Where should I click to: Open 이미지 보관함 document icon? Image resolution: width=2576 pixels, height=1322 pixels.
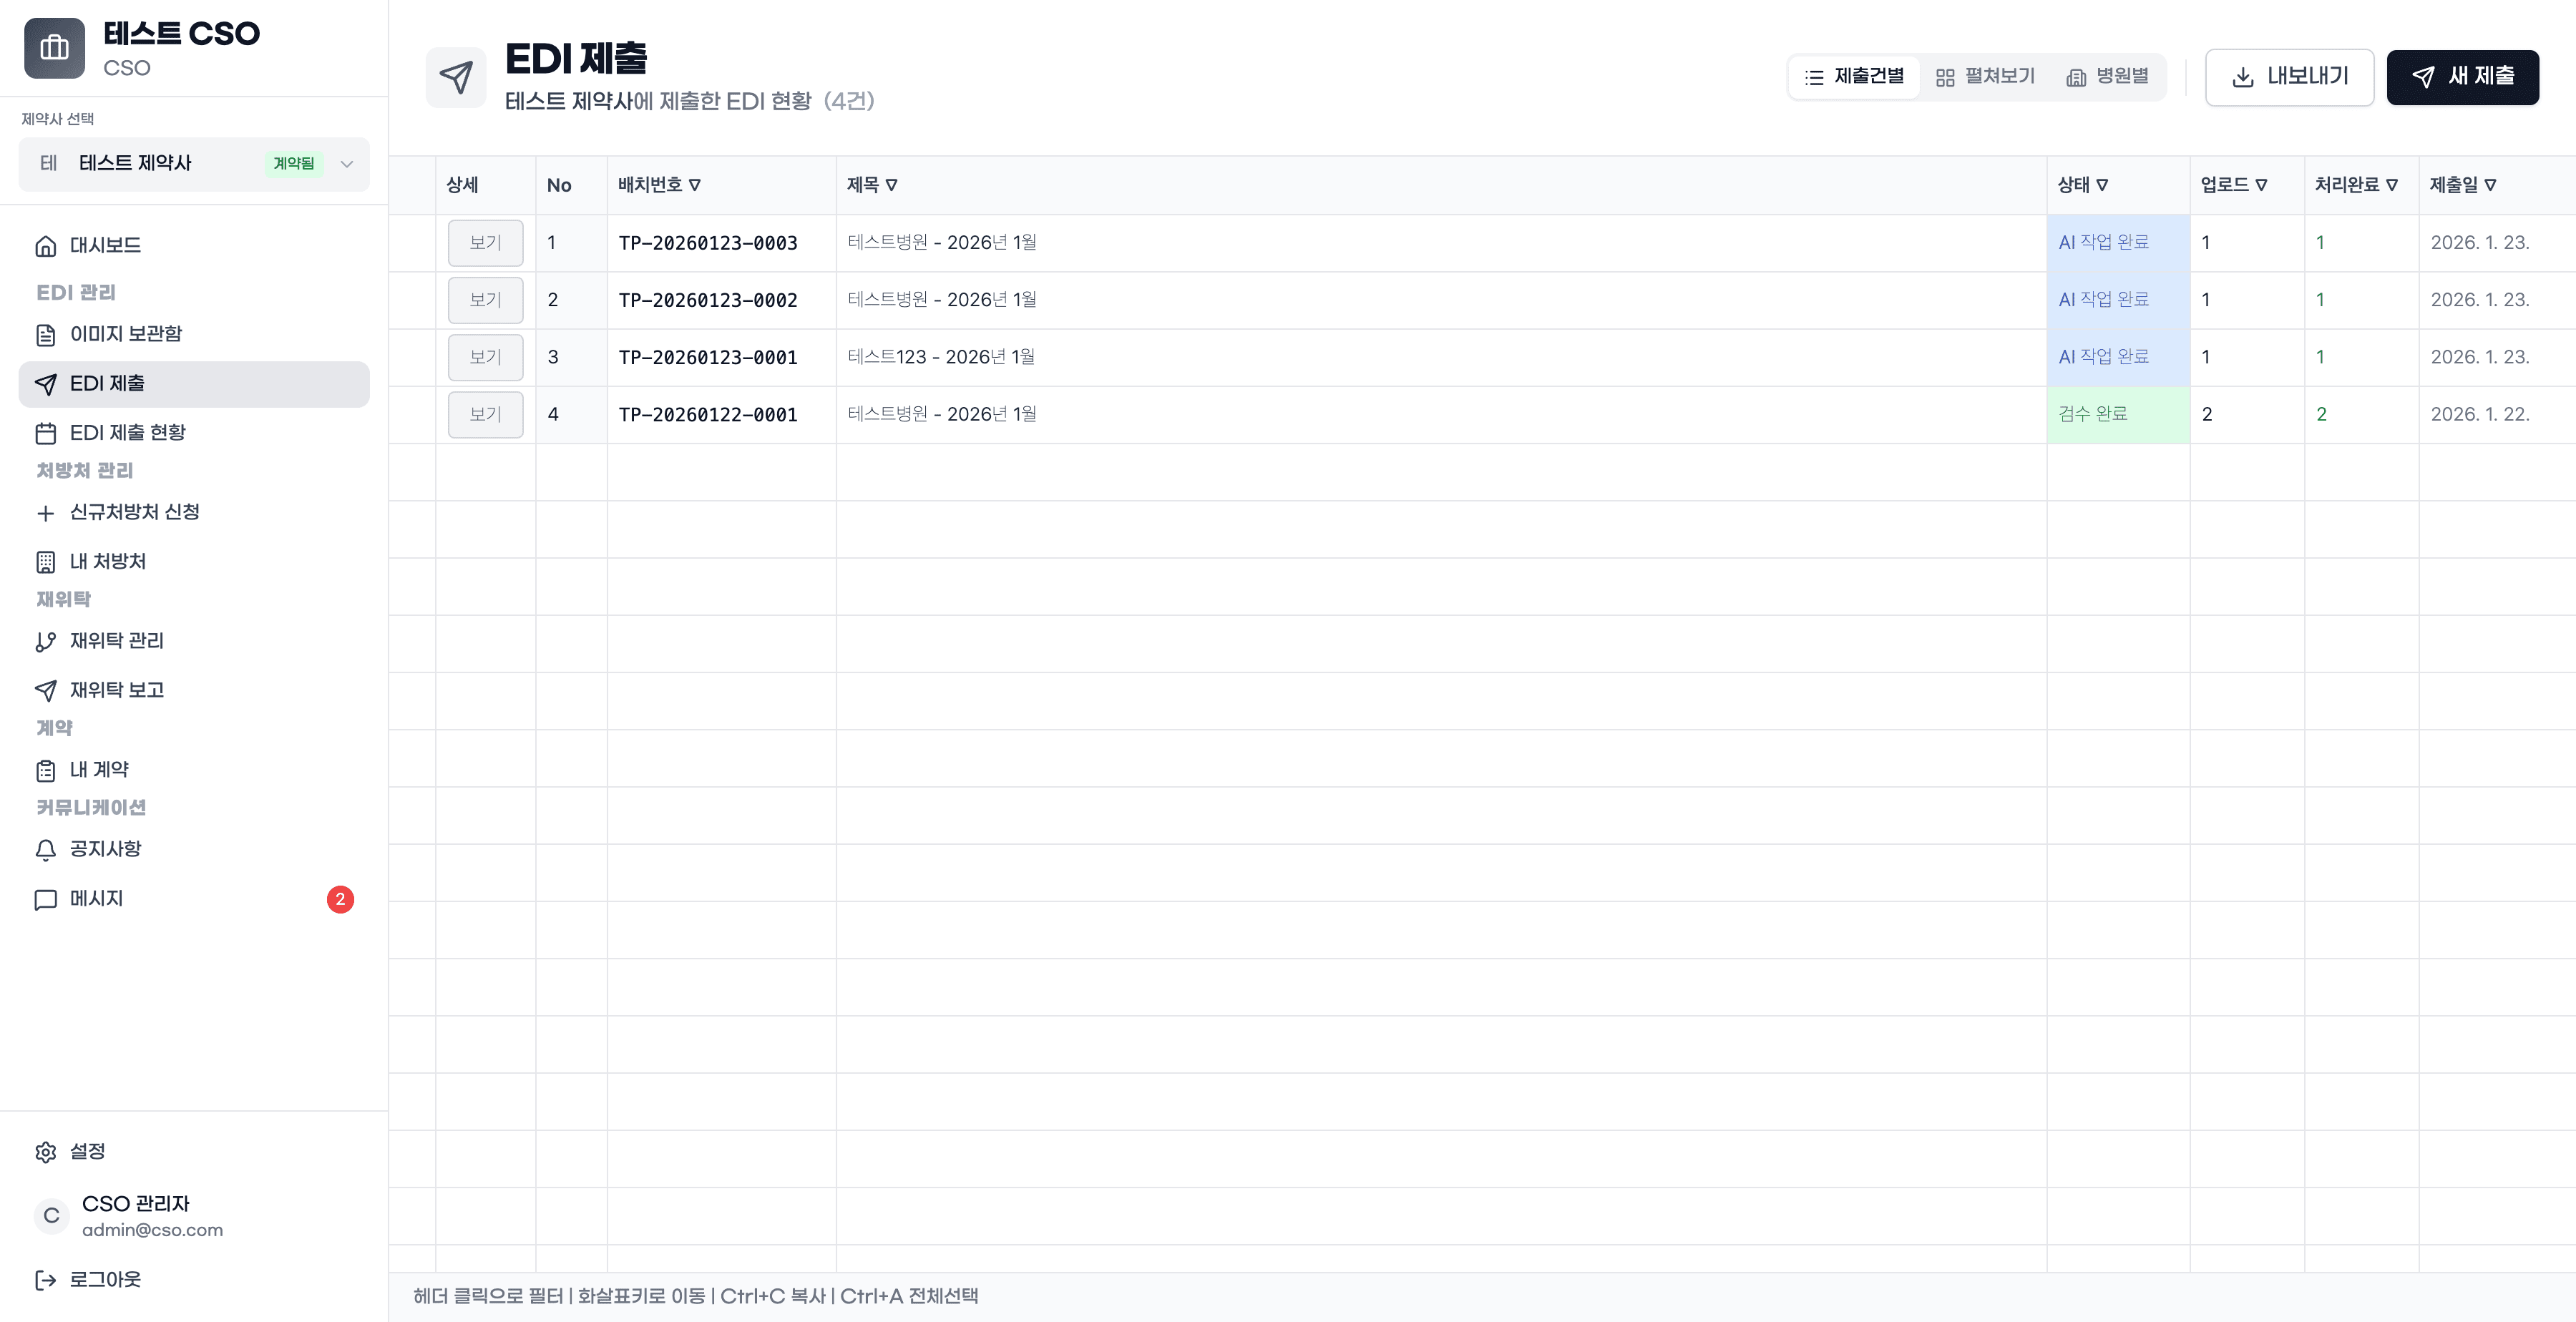(45, 335)
